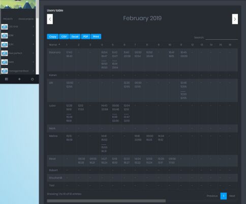
Task: Expand the third project's arrow
Action: point(33,44)
